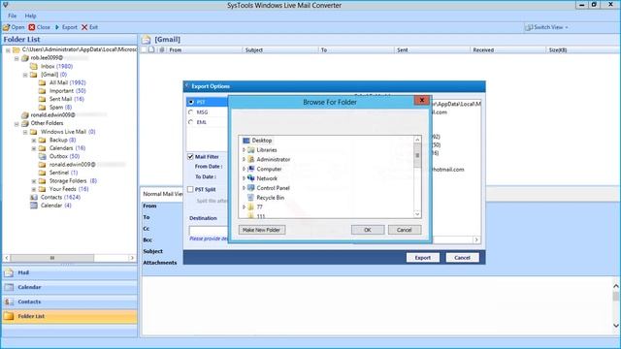Select the MSG radio button
Image resolution: width=621 pixels, height=349 pixels.
191,112
